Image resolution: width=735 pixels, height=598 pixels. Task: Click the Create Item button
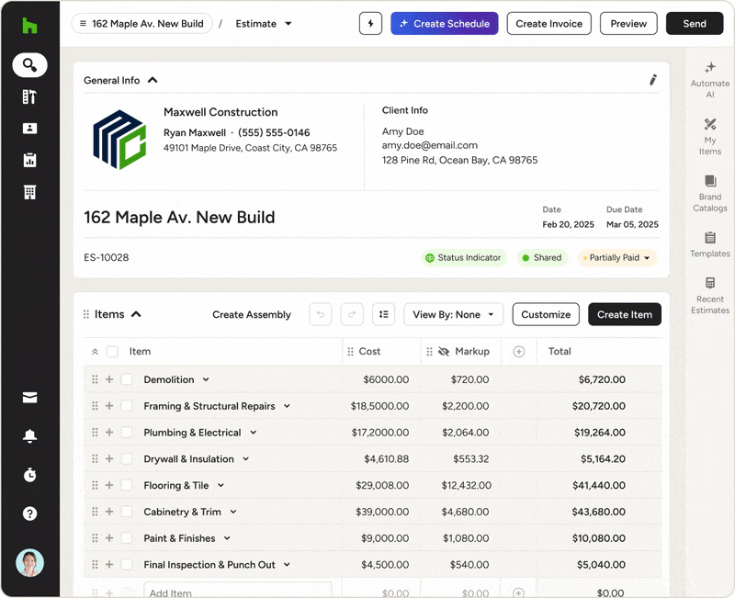624,314
